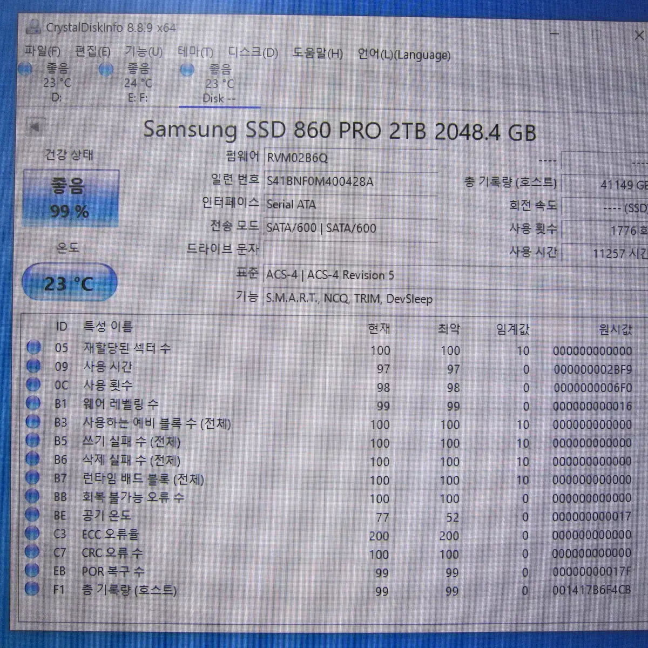Viewport: 648px width, 648px height.
Task: Click status icon for attribute EB
Action: click(32, 570)
